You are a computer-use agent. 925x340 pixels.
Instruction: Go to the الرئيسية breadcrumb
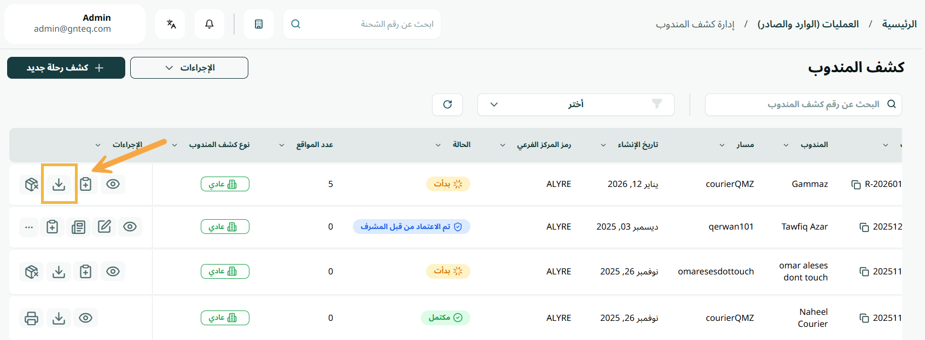pyautogui.click(x=899, y=24)
